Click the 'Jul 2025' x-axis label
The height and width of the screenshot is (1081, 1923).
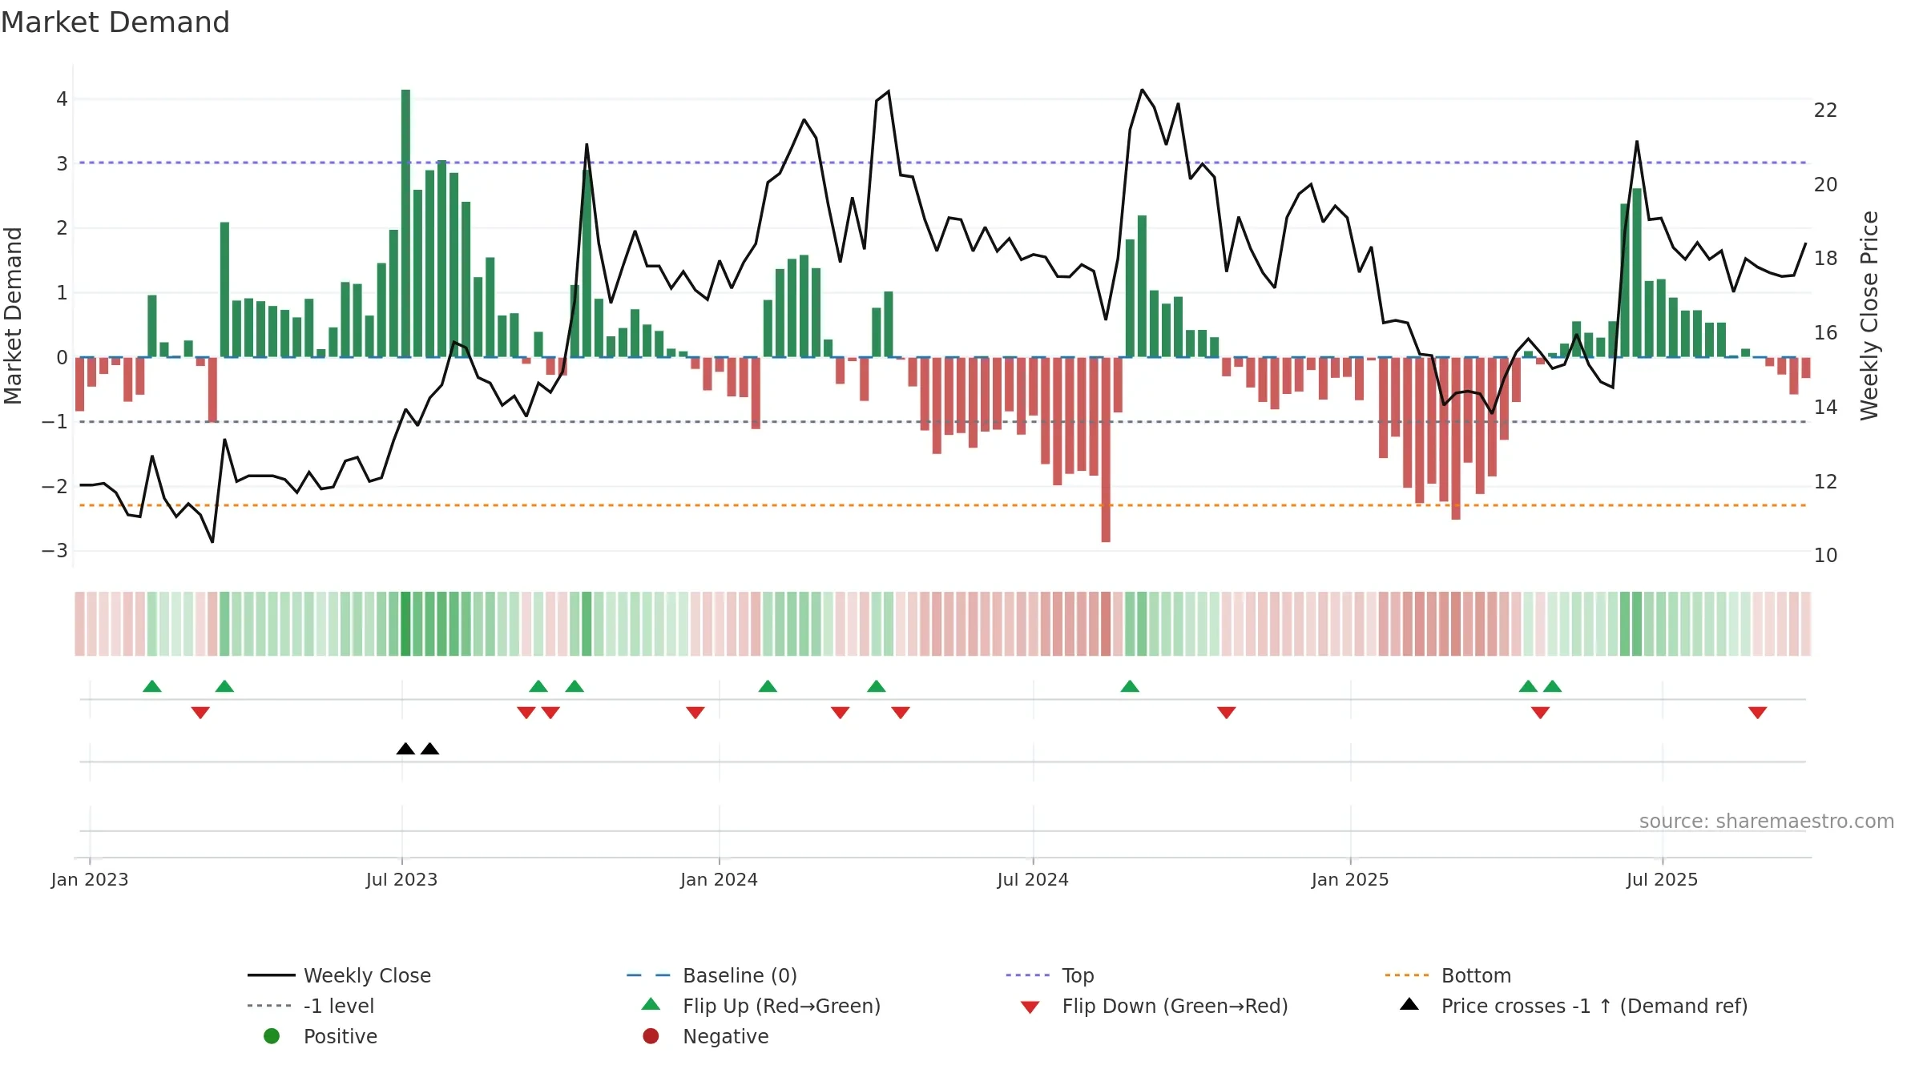click(1663, 879)
